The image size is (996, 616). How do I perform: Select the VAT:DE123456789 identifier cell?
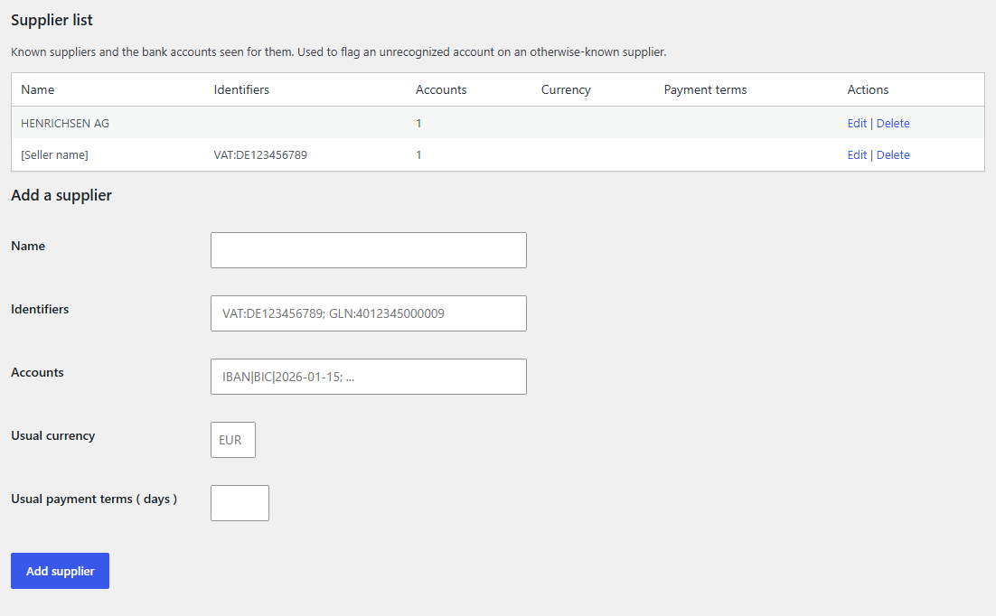point(260,155)
